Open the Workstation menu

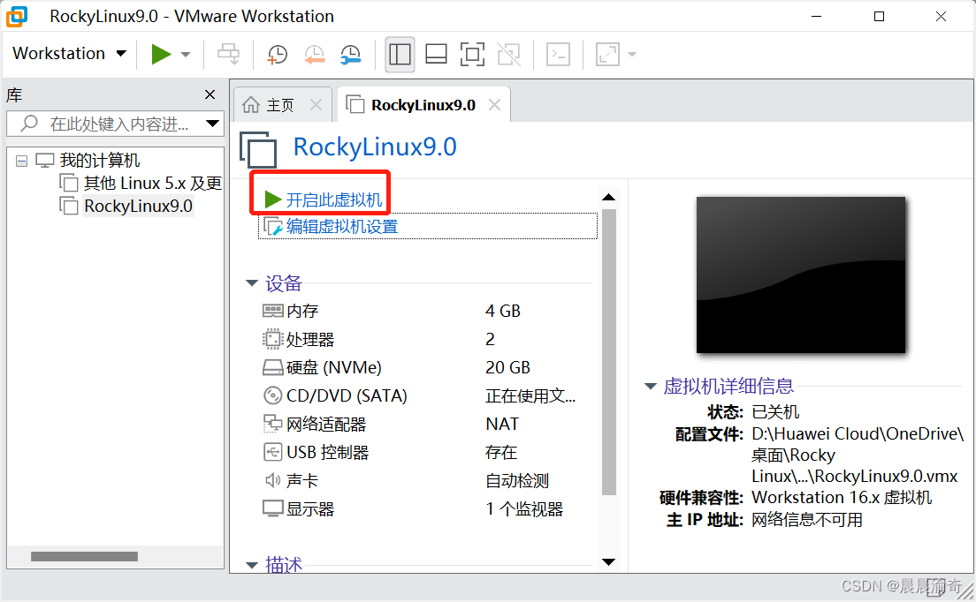(x=69, y=54)
